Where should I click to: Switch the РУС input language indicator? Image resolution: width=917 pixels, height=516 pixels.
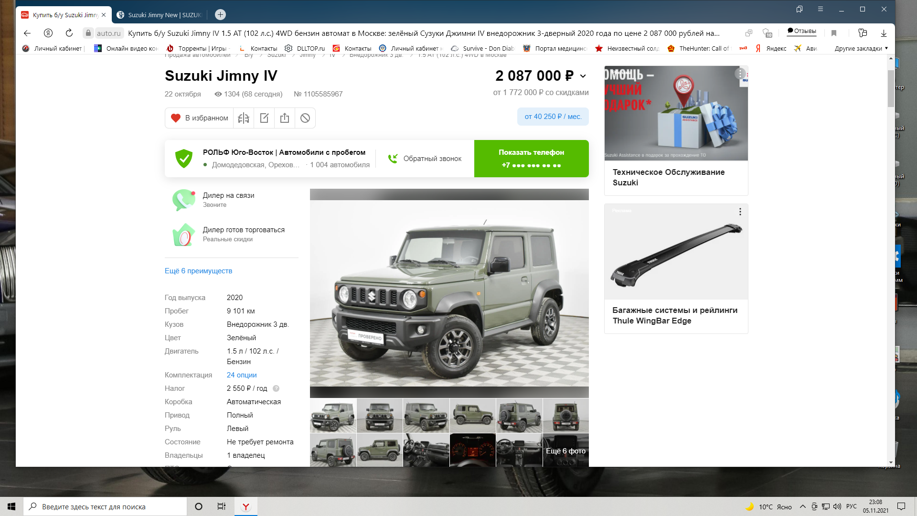pyautogui.click(x=852, y=506)
